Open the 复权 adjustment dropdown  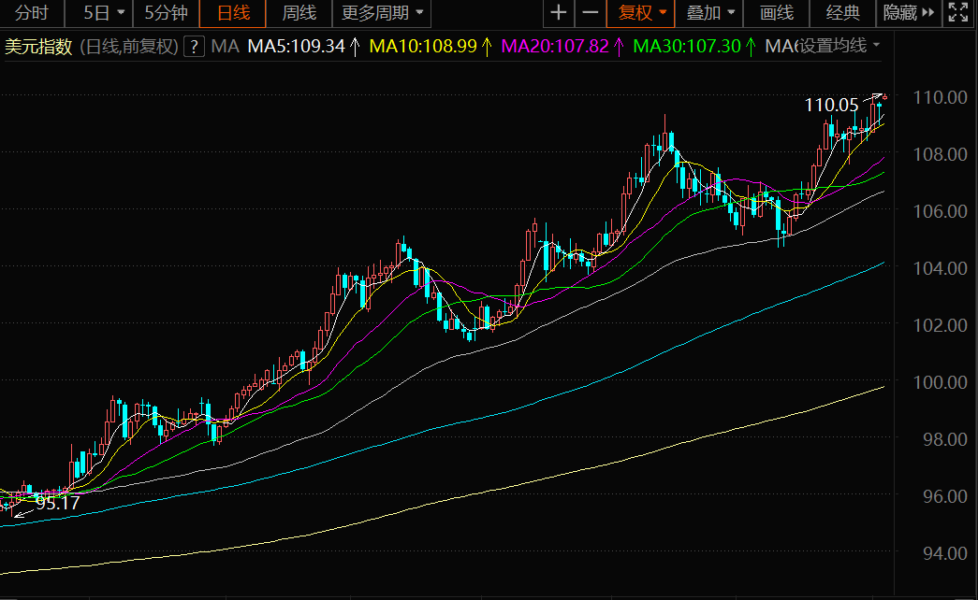[x=640, y=12]
